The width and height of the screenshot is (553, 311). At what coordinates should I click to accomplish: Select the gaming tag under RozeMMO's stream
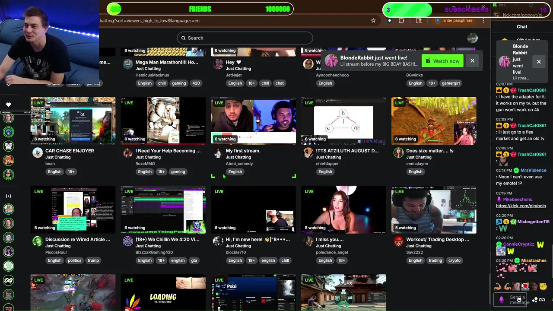click(x=178, y=172)
